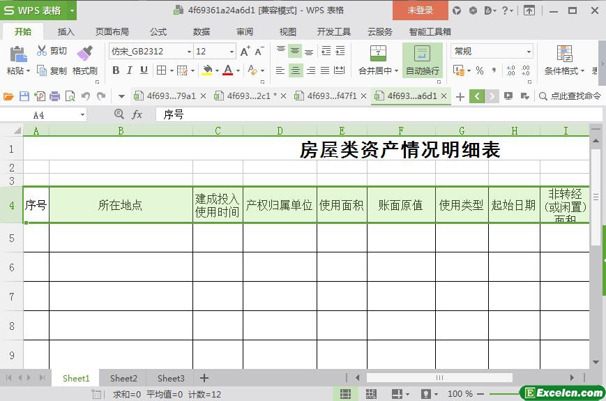Image resolution: width=606 pixels, height=401 pixels.
Task: Open the font name dropdown
Action: click(189, 52)
